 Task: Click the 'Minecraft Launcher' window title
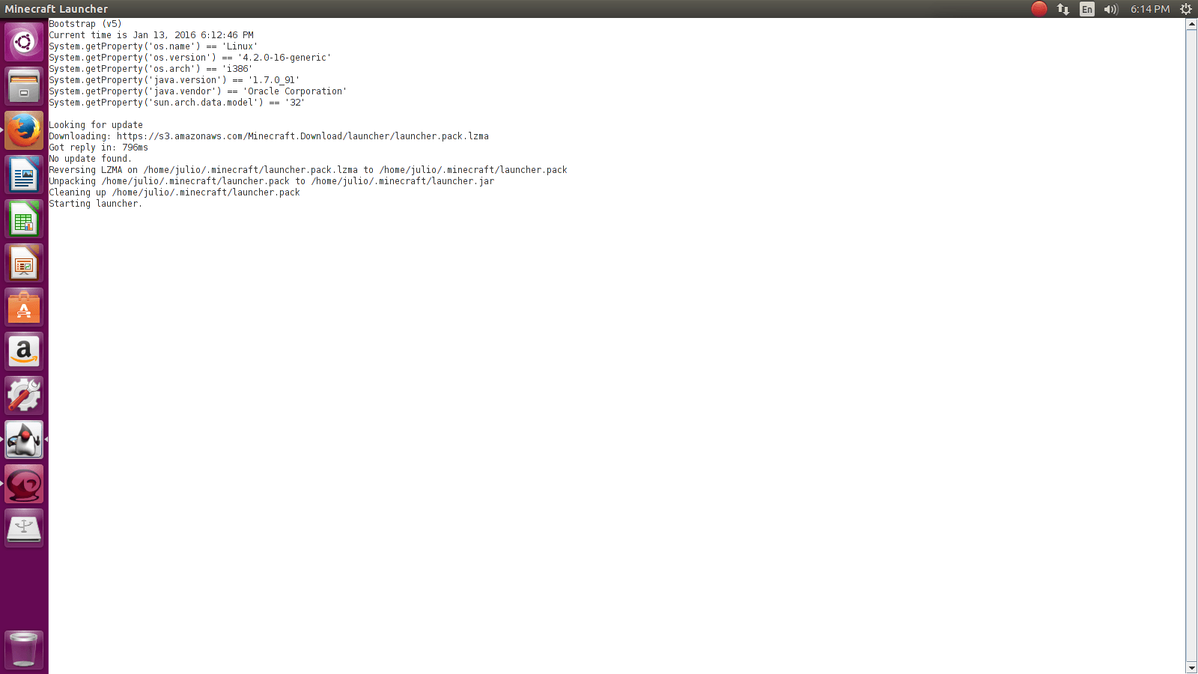pyautogui.click(x=56, y=9)
